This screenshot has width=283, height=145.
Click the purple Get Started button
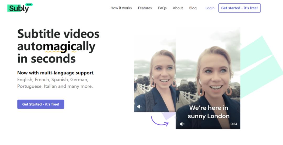pyautogui.click(x=41, y=104)
